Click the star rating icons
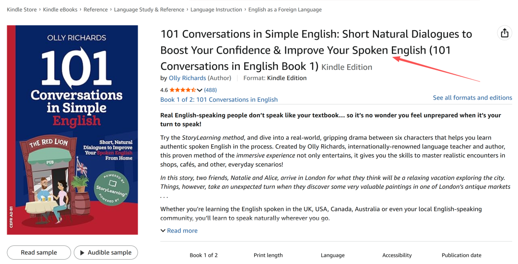 [183, 90]
